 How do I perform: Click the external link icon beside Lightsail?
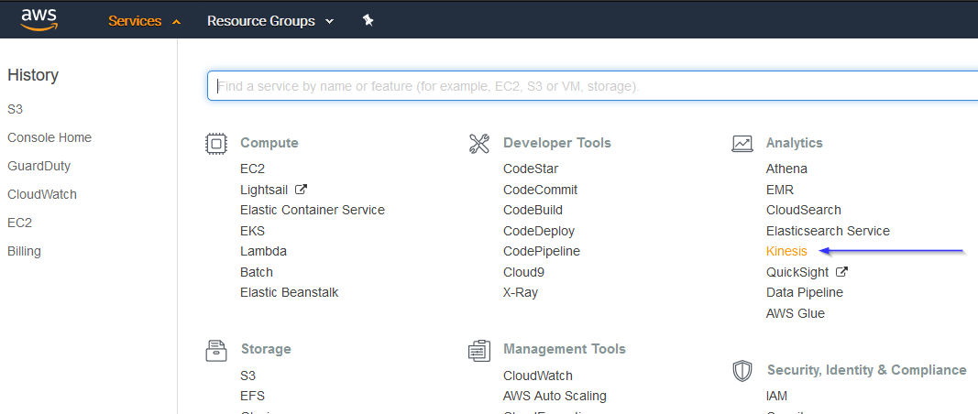[x=302, y=189]
